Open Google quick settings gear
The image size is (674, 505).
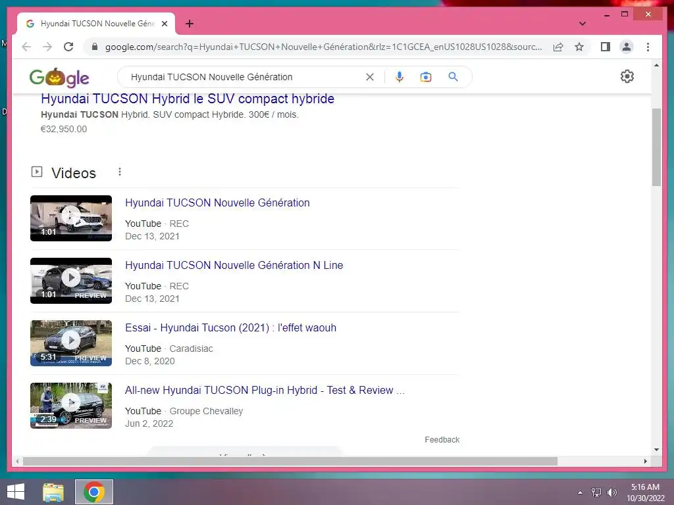(x=627, y=76)
